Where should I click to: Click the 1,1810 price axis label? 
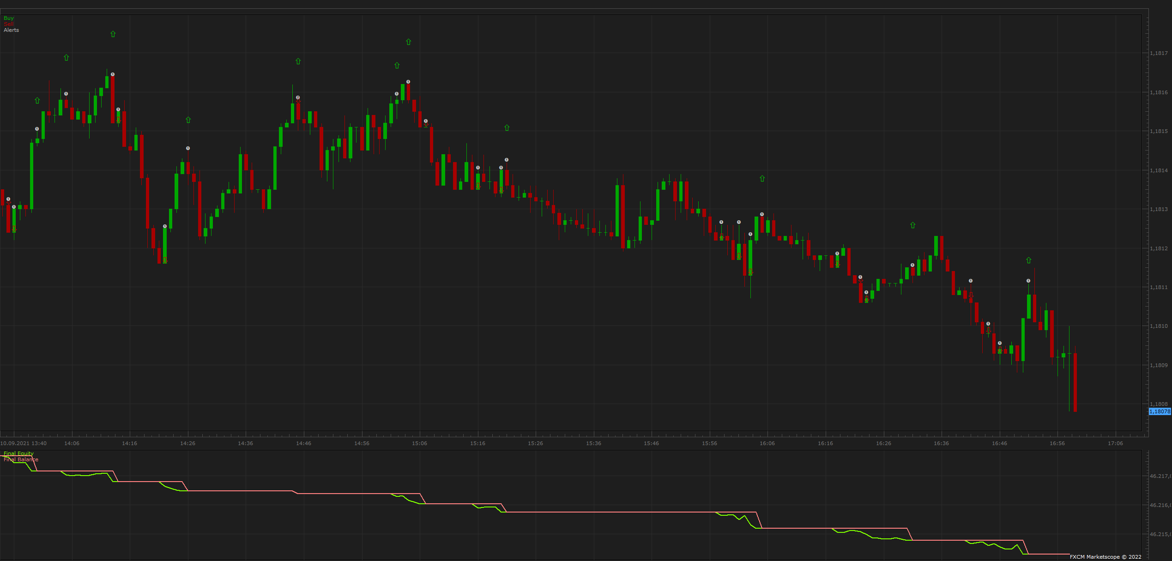[1159, 326]
